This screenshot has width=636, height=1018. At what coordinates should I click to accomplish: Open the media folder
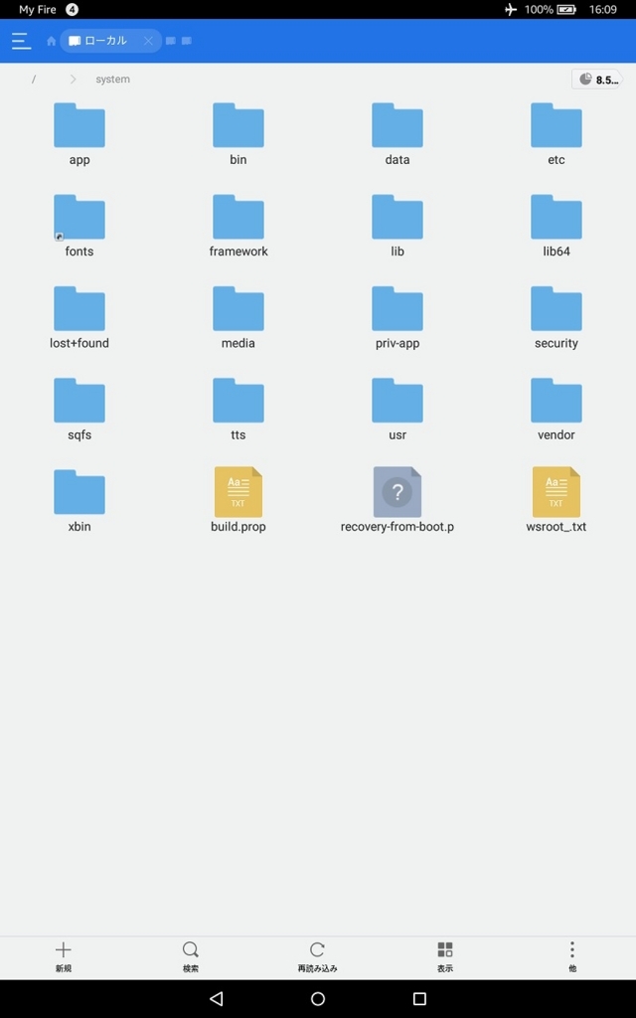tap(238, 317)
